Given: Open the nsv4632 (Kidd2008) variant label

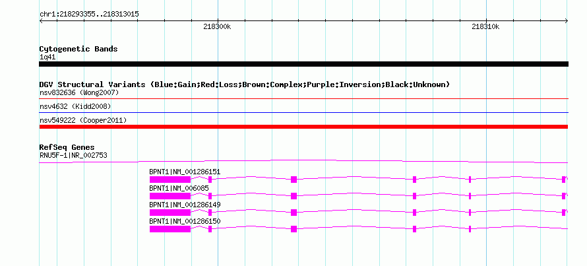Looking at the screenshot, I should click(x=75, y=107).
